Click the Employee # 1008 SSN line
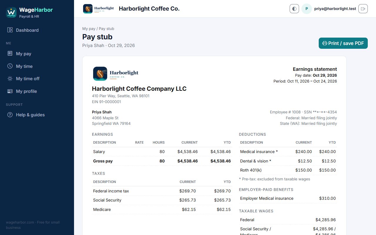 [x=303, y=112]
